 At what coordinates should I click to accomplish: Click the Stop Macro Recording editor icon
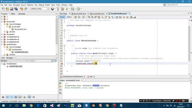pos(127,17)
